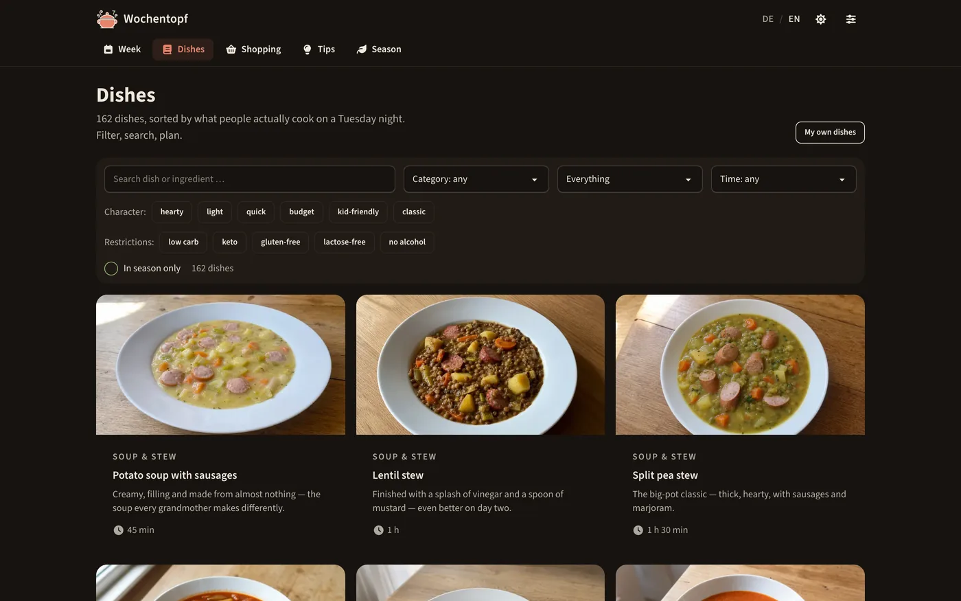Click the basket icon next to Shopping
The height and width of the screenshot is (601, 961).
click(231, 49)
